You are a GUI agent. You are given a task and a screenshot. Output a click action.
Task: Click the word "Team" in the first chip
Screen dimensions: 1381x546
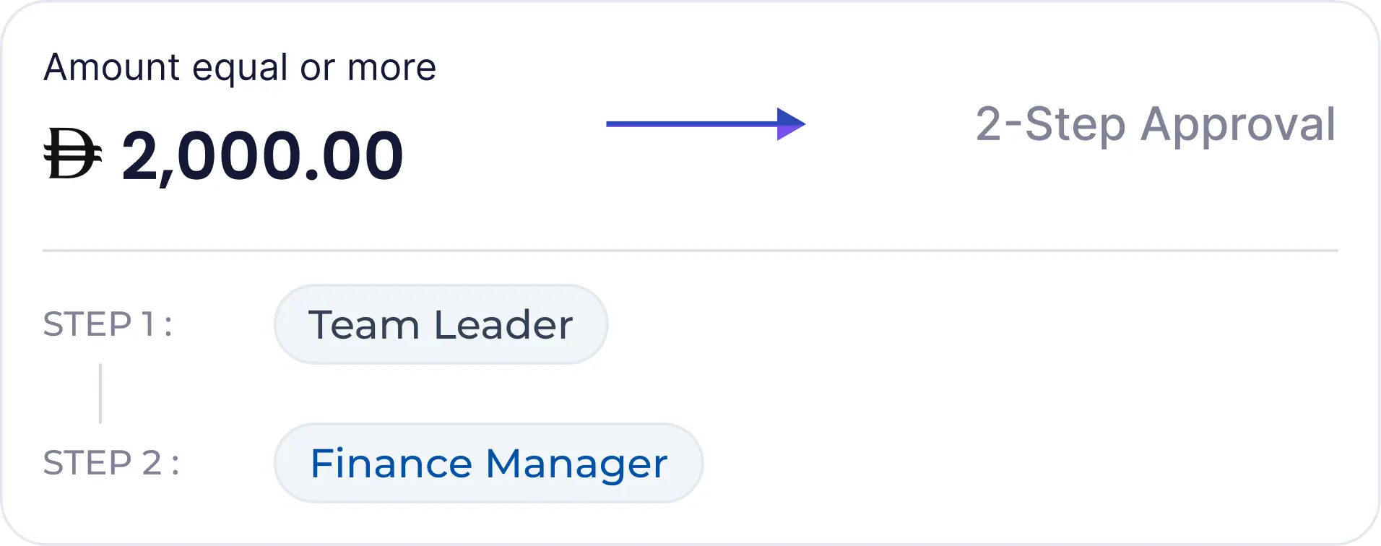tap(363, 325)
